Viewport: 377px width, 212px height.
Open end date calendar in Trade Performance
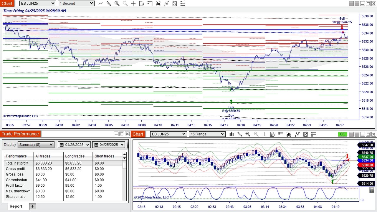pyautogui.click(x=95, y=145)
